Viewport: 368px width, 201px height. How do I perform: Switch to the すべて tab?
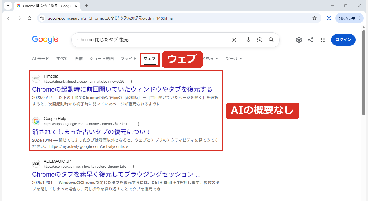click(62, 59)
